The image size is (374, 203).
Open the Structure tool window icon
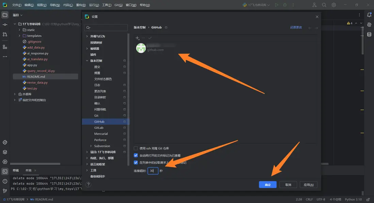click(x=5, y=47)
